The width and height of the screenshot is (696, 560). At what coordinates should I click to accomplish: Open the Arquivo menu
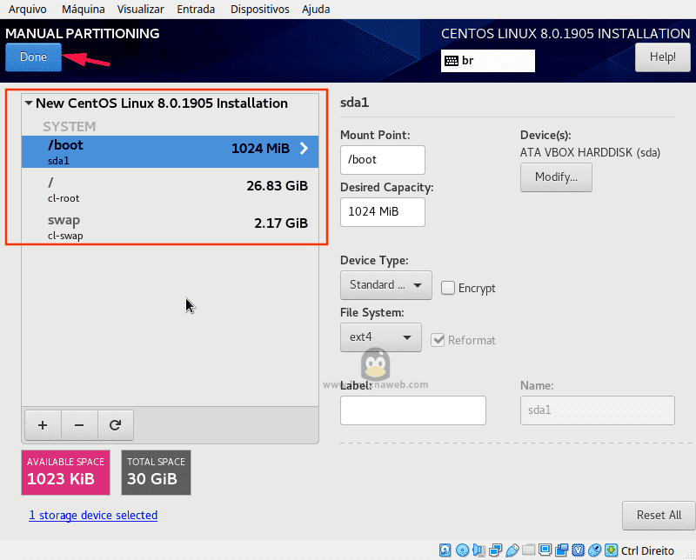point(28,10)
